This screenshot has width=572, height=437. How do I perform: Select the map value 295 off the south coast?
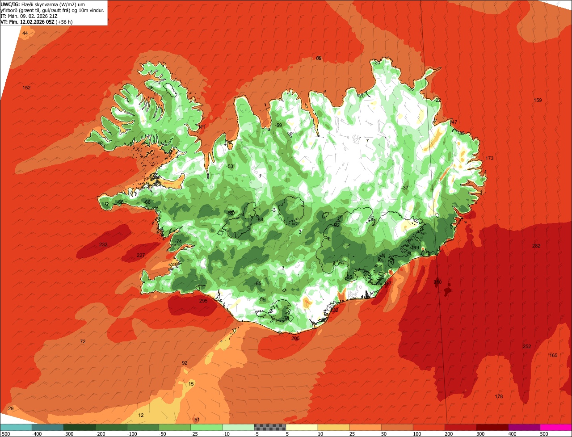pyautogui.click(x=203, y=301)
